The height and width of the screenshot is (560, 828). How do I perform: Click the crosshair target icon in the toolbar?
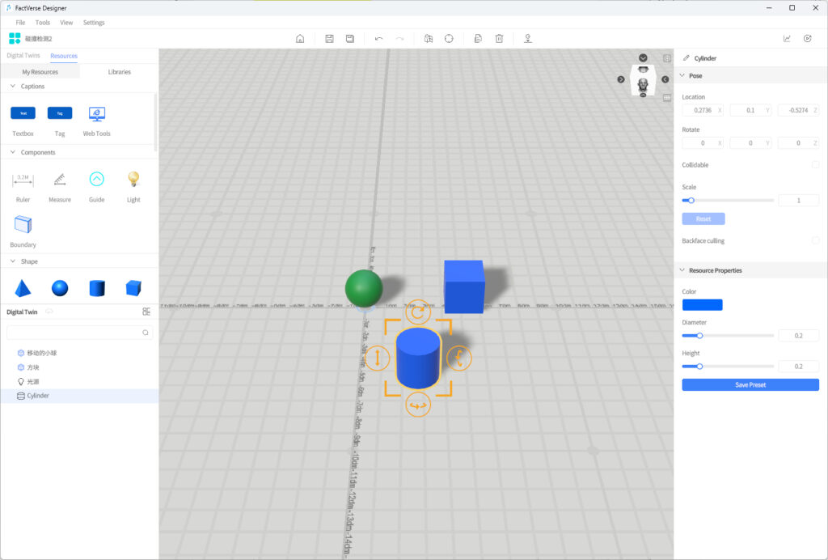(x=449, y=39)
